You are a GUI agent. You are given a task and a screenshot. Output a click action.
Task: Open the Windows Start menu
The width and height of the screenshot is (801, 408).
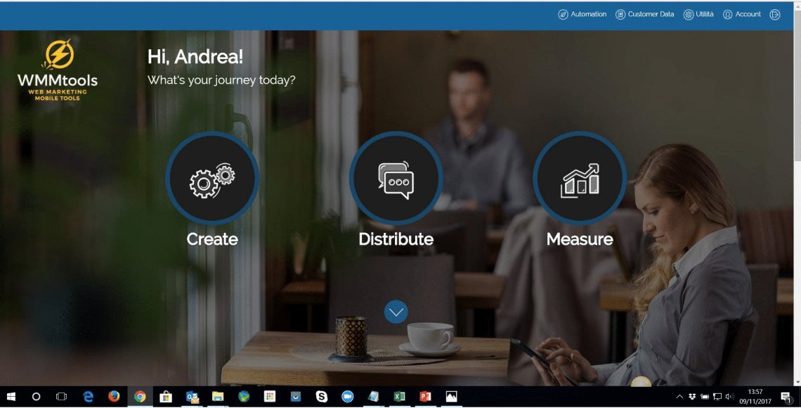tap(11, 397)
